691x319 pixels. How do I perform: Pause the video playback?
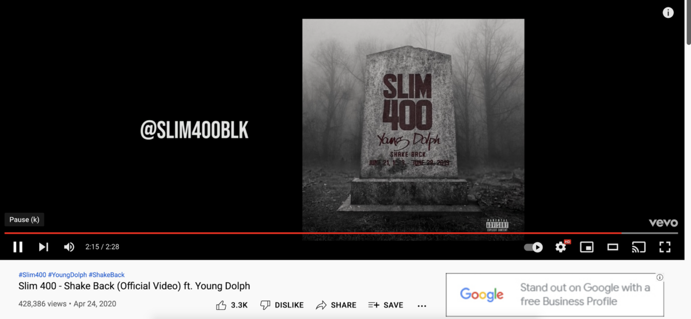18,247
